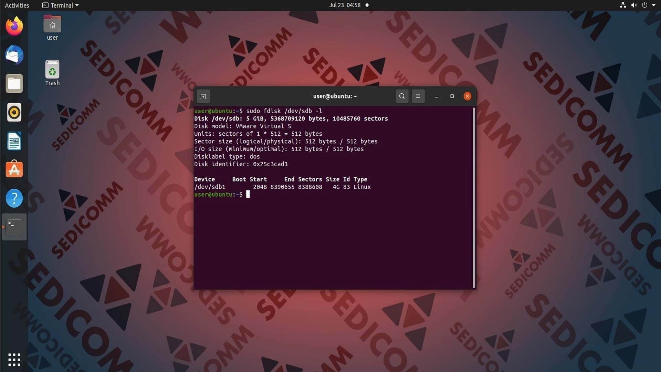The height and width of the screenshot is (372, 661).
Task: Open the Activities overview
Action: (17, 5)
